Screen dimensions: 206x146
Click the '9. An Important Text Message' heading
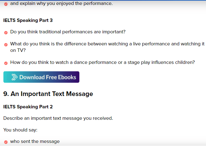(48, 94)
